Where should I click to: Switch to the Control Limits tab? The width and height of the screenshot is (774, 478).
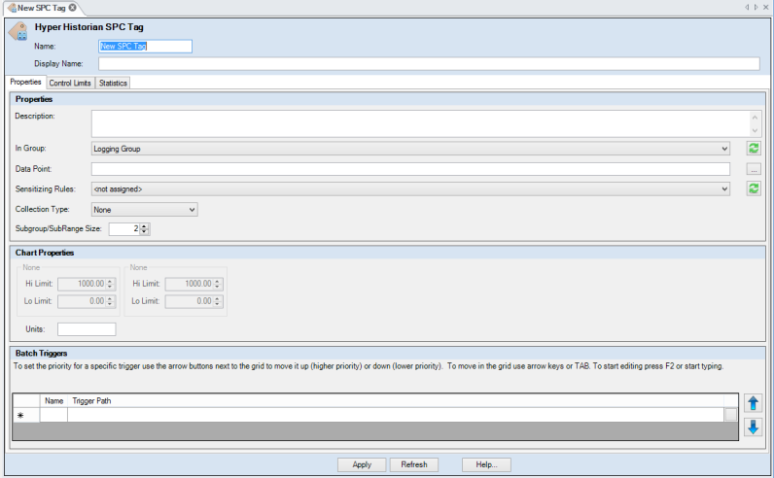[70, 84]
